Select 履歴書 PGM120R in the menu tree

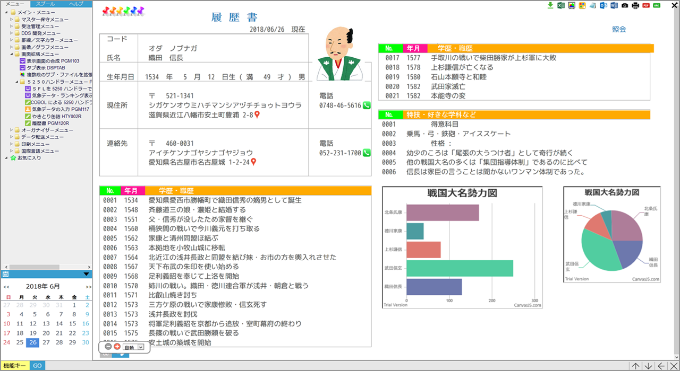52,123
